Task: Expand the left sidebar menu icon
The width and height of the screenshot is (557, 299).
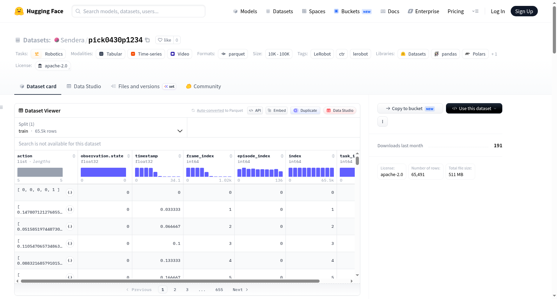Action: pos(2,107)
